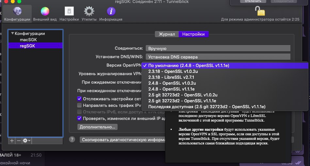The height and width of the screenshot is (166, 310).
Task: Click the yellow minimize window button
Action: [13, 2]
